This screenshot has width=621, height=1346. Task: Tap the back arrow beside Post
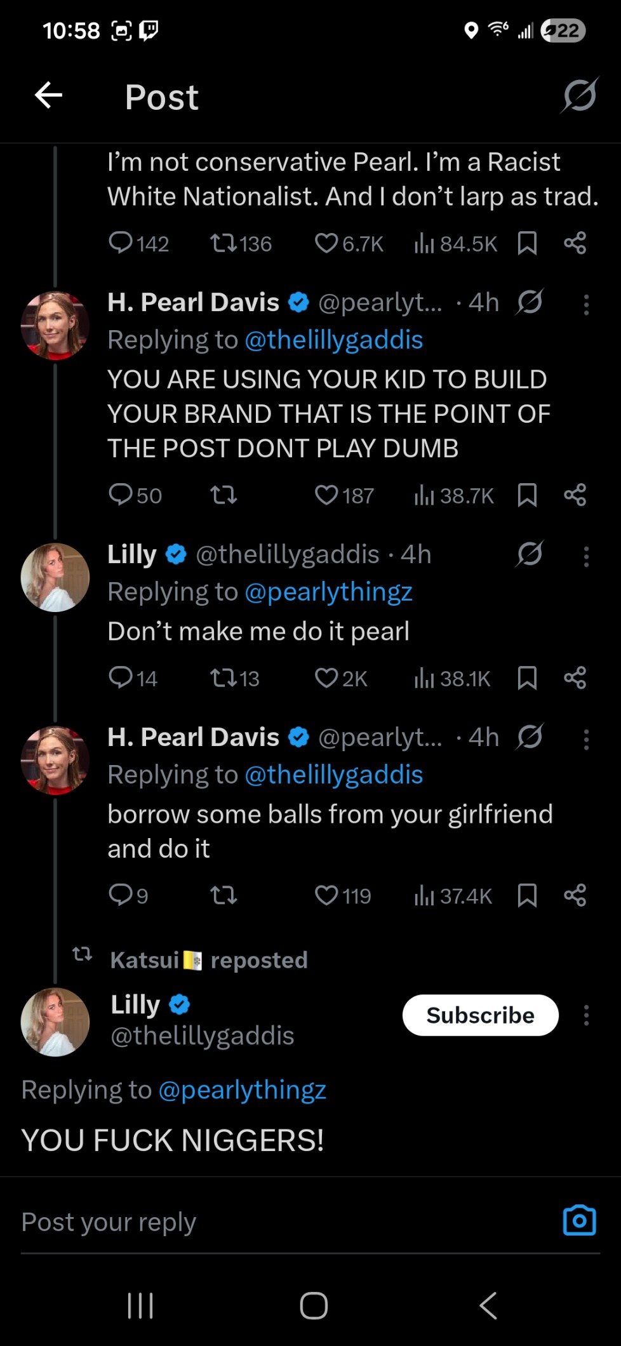48,96
